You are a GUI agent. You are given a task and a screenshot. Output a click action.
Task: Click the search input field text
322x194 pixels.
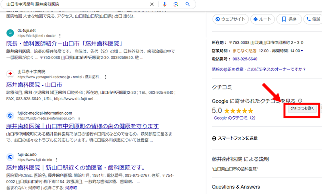33,4
